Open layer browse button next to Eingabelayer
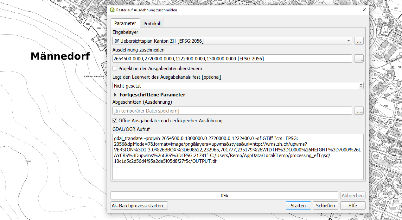 pyautogui.click(x=359, y=41)
